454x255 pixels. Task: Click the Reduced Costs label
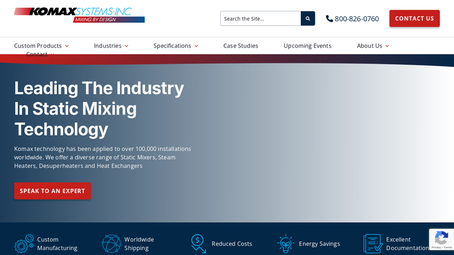232,244
